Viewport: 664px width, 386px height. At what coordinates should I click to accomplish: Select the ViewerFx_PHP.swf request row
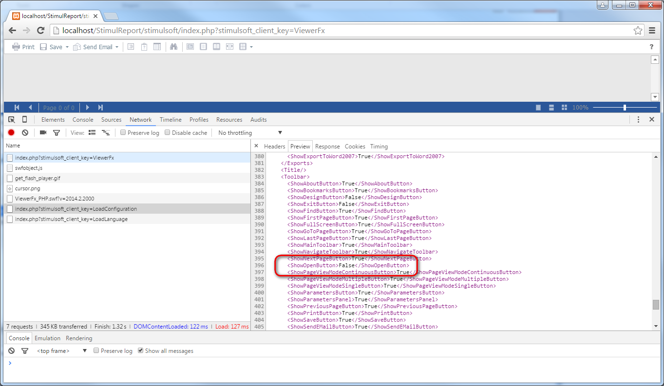coord(127,199)
